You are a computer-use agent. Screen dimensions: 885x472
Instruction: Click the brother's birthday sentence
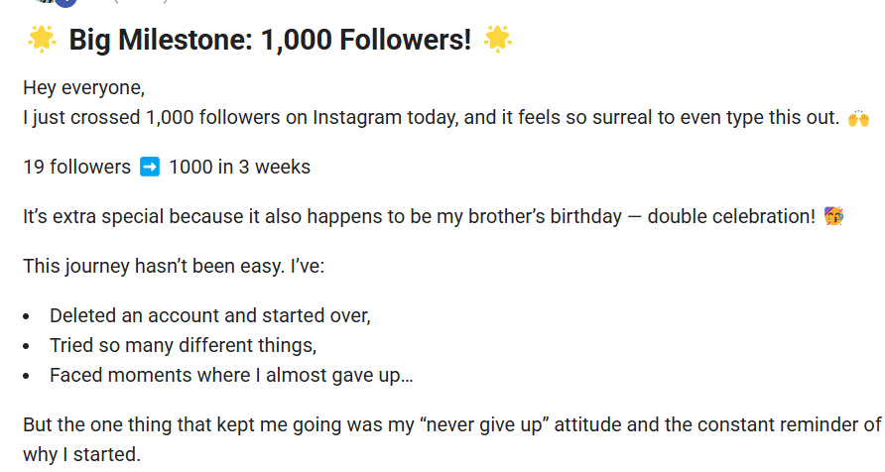click(x=417, y=216)
